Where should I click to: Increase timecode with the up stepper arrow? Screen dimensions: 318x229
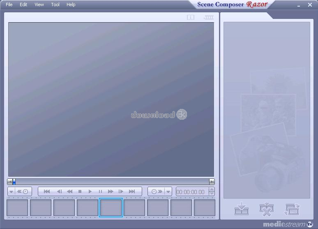coord(212,190)
